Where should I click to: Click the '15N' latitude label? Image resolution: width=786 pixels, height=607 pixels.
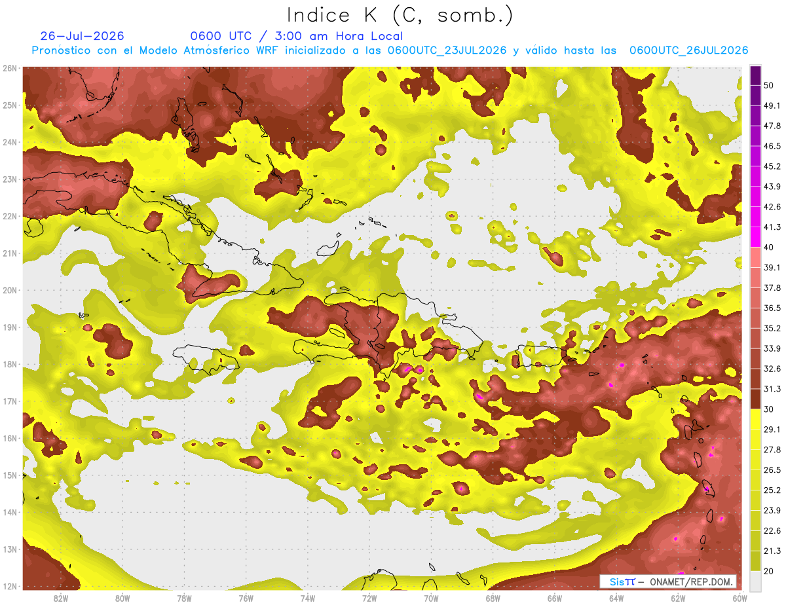[10, 475]
